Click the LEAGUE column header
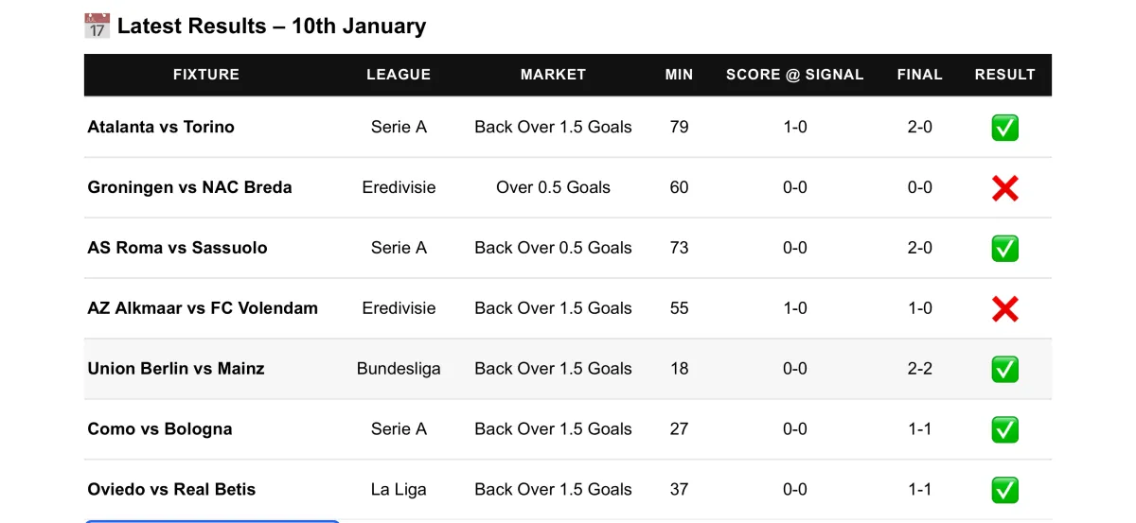The image size is (1136, 523). click(x=399, y=75)
